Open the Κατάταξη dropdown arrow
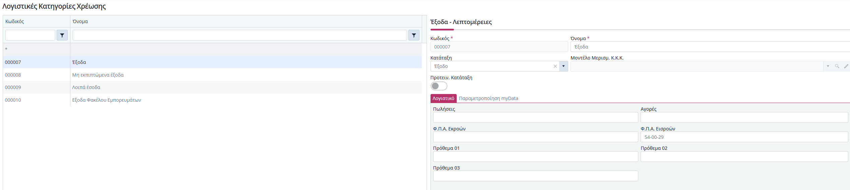This screenshot has height=190, width=850. [564, 66]
